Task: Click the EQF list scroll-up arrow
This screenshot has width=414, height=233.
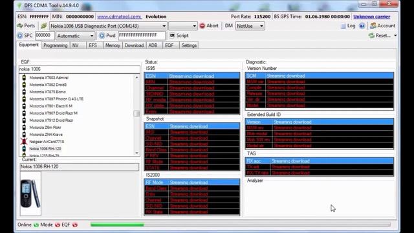Action: (x=136, y=78)
